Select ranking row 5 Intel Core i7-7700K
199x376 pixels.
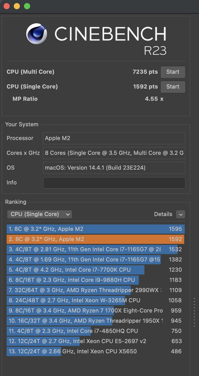pyautogui.click(x=96, y=270)
